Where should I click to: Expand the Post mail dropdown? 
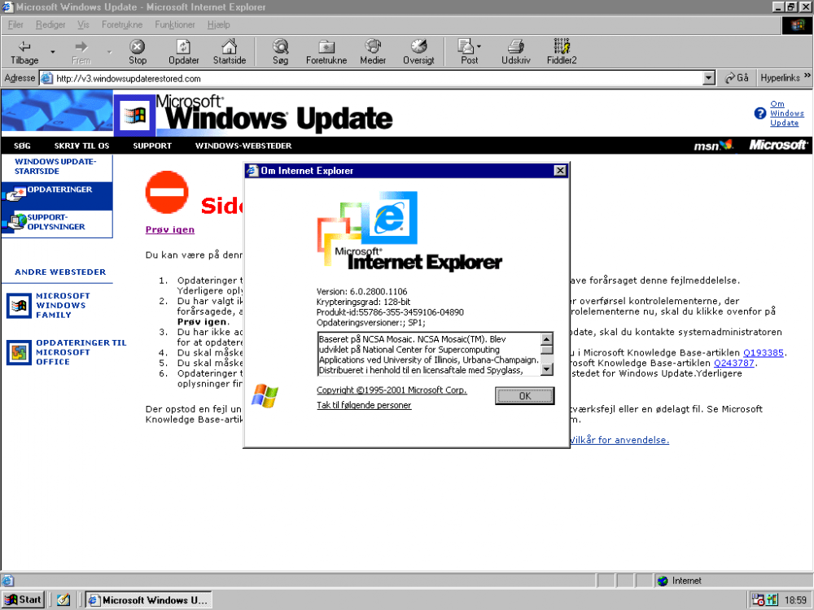coord(479,46)
